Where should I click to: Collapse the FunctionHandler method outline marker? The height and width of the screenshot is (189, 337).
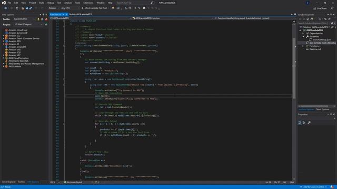coord(64,46)
